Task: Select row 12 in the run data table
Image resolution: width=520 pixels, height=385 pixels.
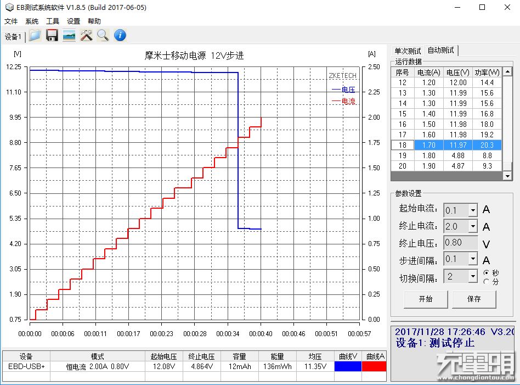Action: [x=446, y=82]
